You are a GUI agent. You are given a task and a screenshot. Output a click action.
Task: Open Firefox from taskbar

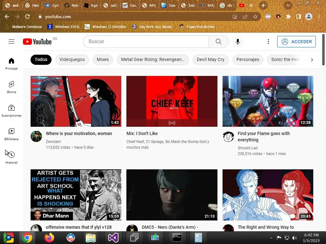click(x=49, y=238)
